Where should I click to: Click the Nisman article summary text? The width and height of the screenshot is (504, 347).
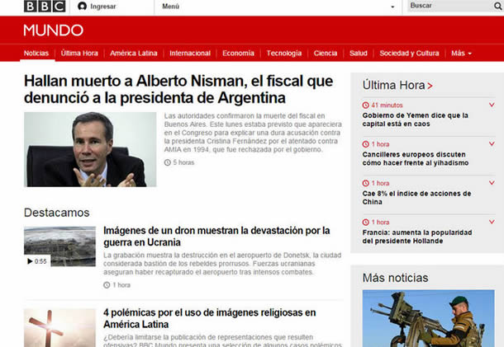[253, 133]
